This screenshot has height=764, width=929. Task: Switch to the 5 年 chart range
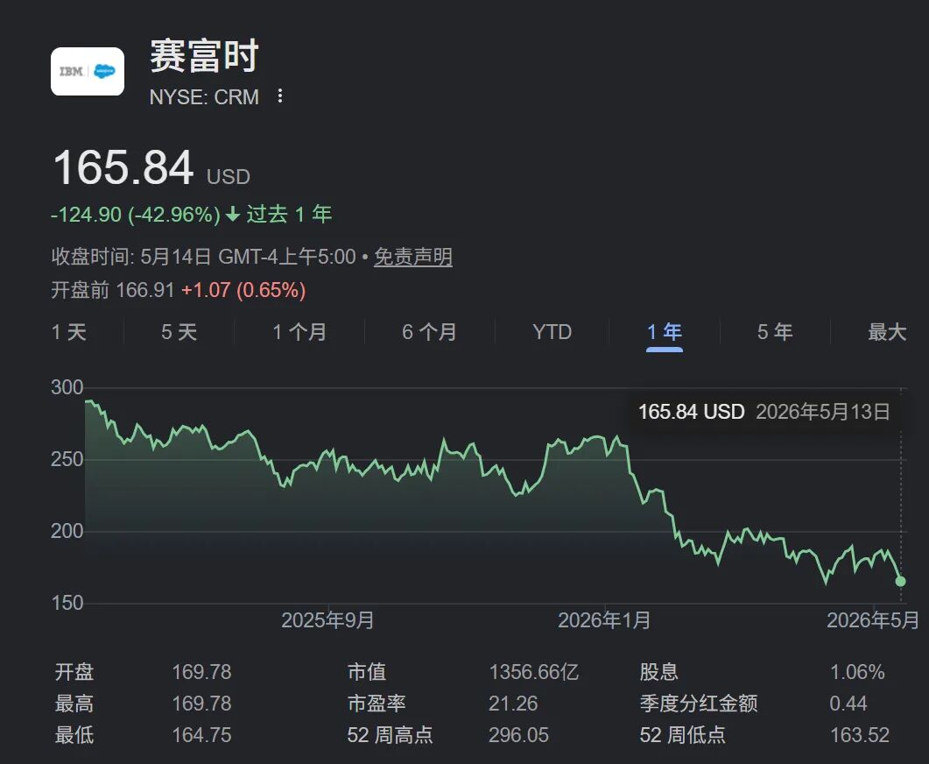pyautogui.click(x=775, y=332)
